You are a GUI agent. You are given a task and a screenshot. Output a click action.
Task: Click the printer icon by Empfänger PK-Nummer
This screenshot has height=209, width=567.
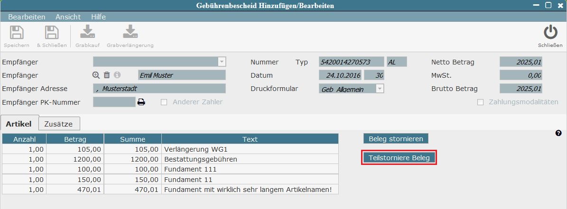coord(141,102)
